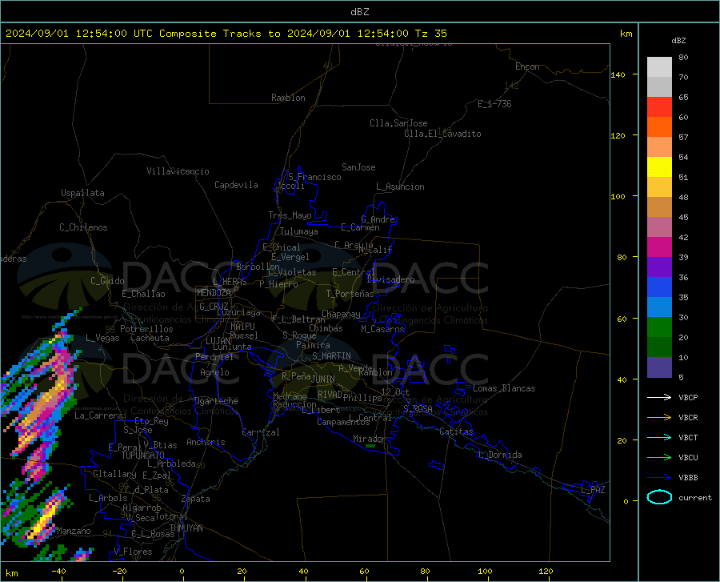
Task: Click the V_Flores map label
Action: 133,552
